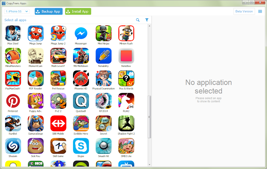Open the app filter funnel

point(147,20)
